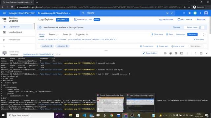Click the taskbar search box

click(30, 115)
